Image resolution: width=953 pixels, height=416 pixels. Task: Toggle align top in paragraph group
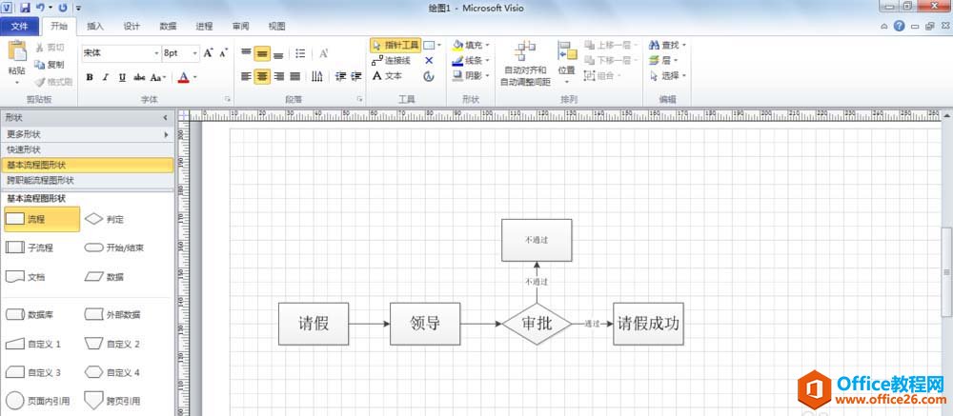(x=246, y=53)
